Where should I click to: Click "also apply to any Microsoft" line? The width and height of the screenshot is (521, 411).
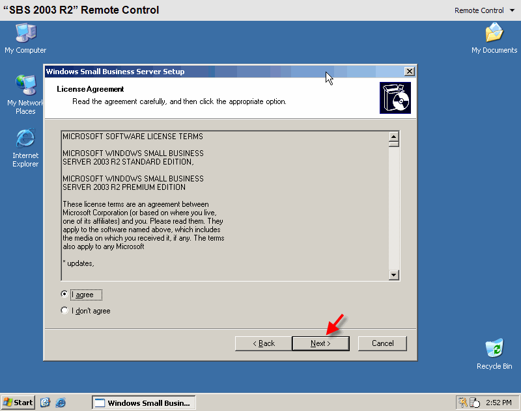(104, 246)
